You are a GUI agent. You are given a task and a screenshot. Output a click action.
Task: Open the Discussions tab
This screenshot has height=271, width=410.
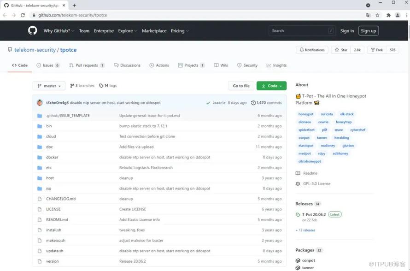click(127, 65)
